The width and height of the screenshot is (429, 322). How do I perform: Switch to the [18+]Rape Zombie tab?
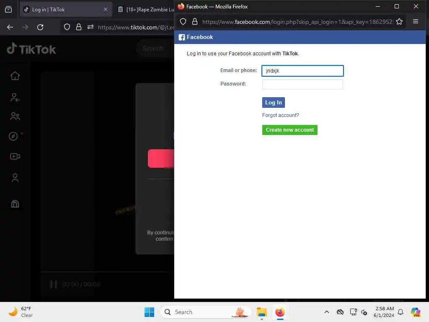coord(145,10)
